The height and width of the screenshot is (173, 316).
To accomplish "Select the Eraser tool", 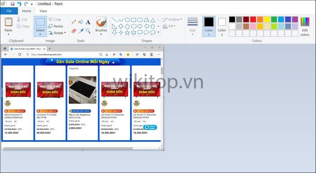I will 74,31.
